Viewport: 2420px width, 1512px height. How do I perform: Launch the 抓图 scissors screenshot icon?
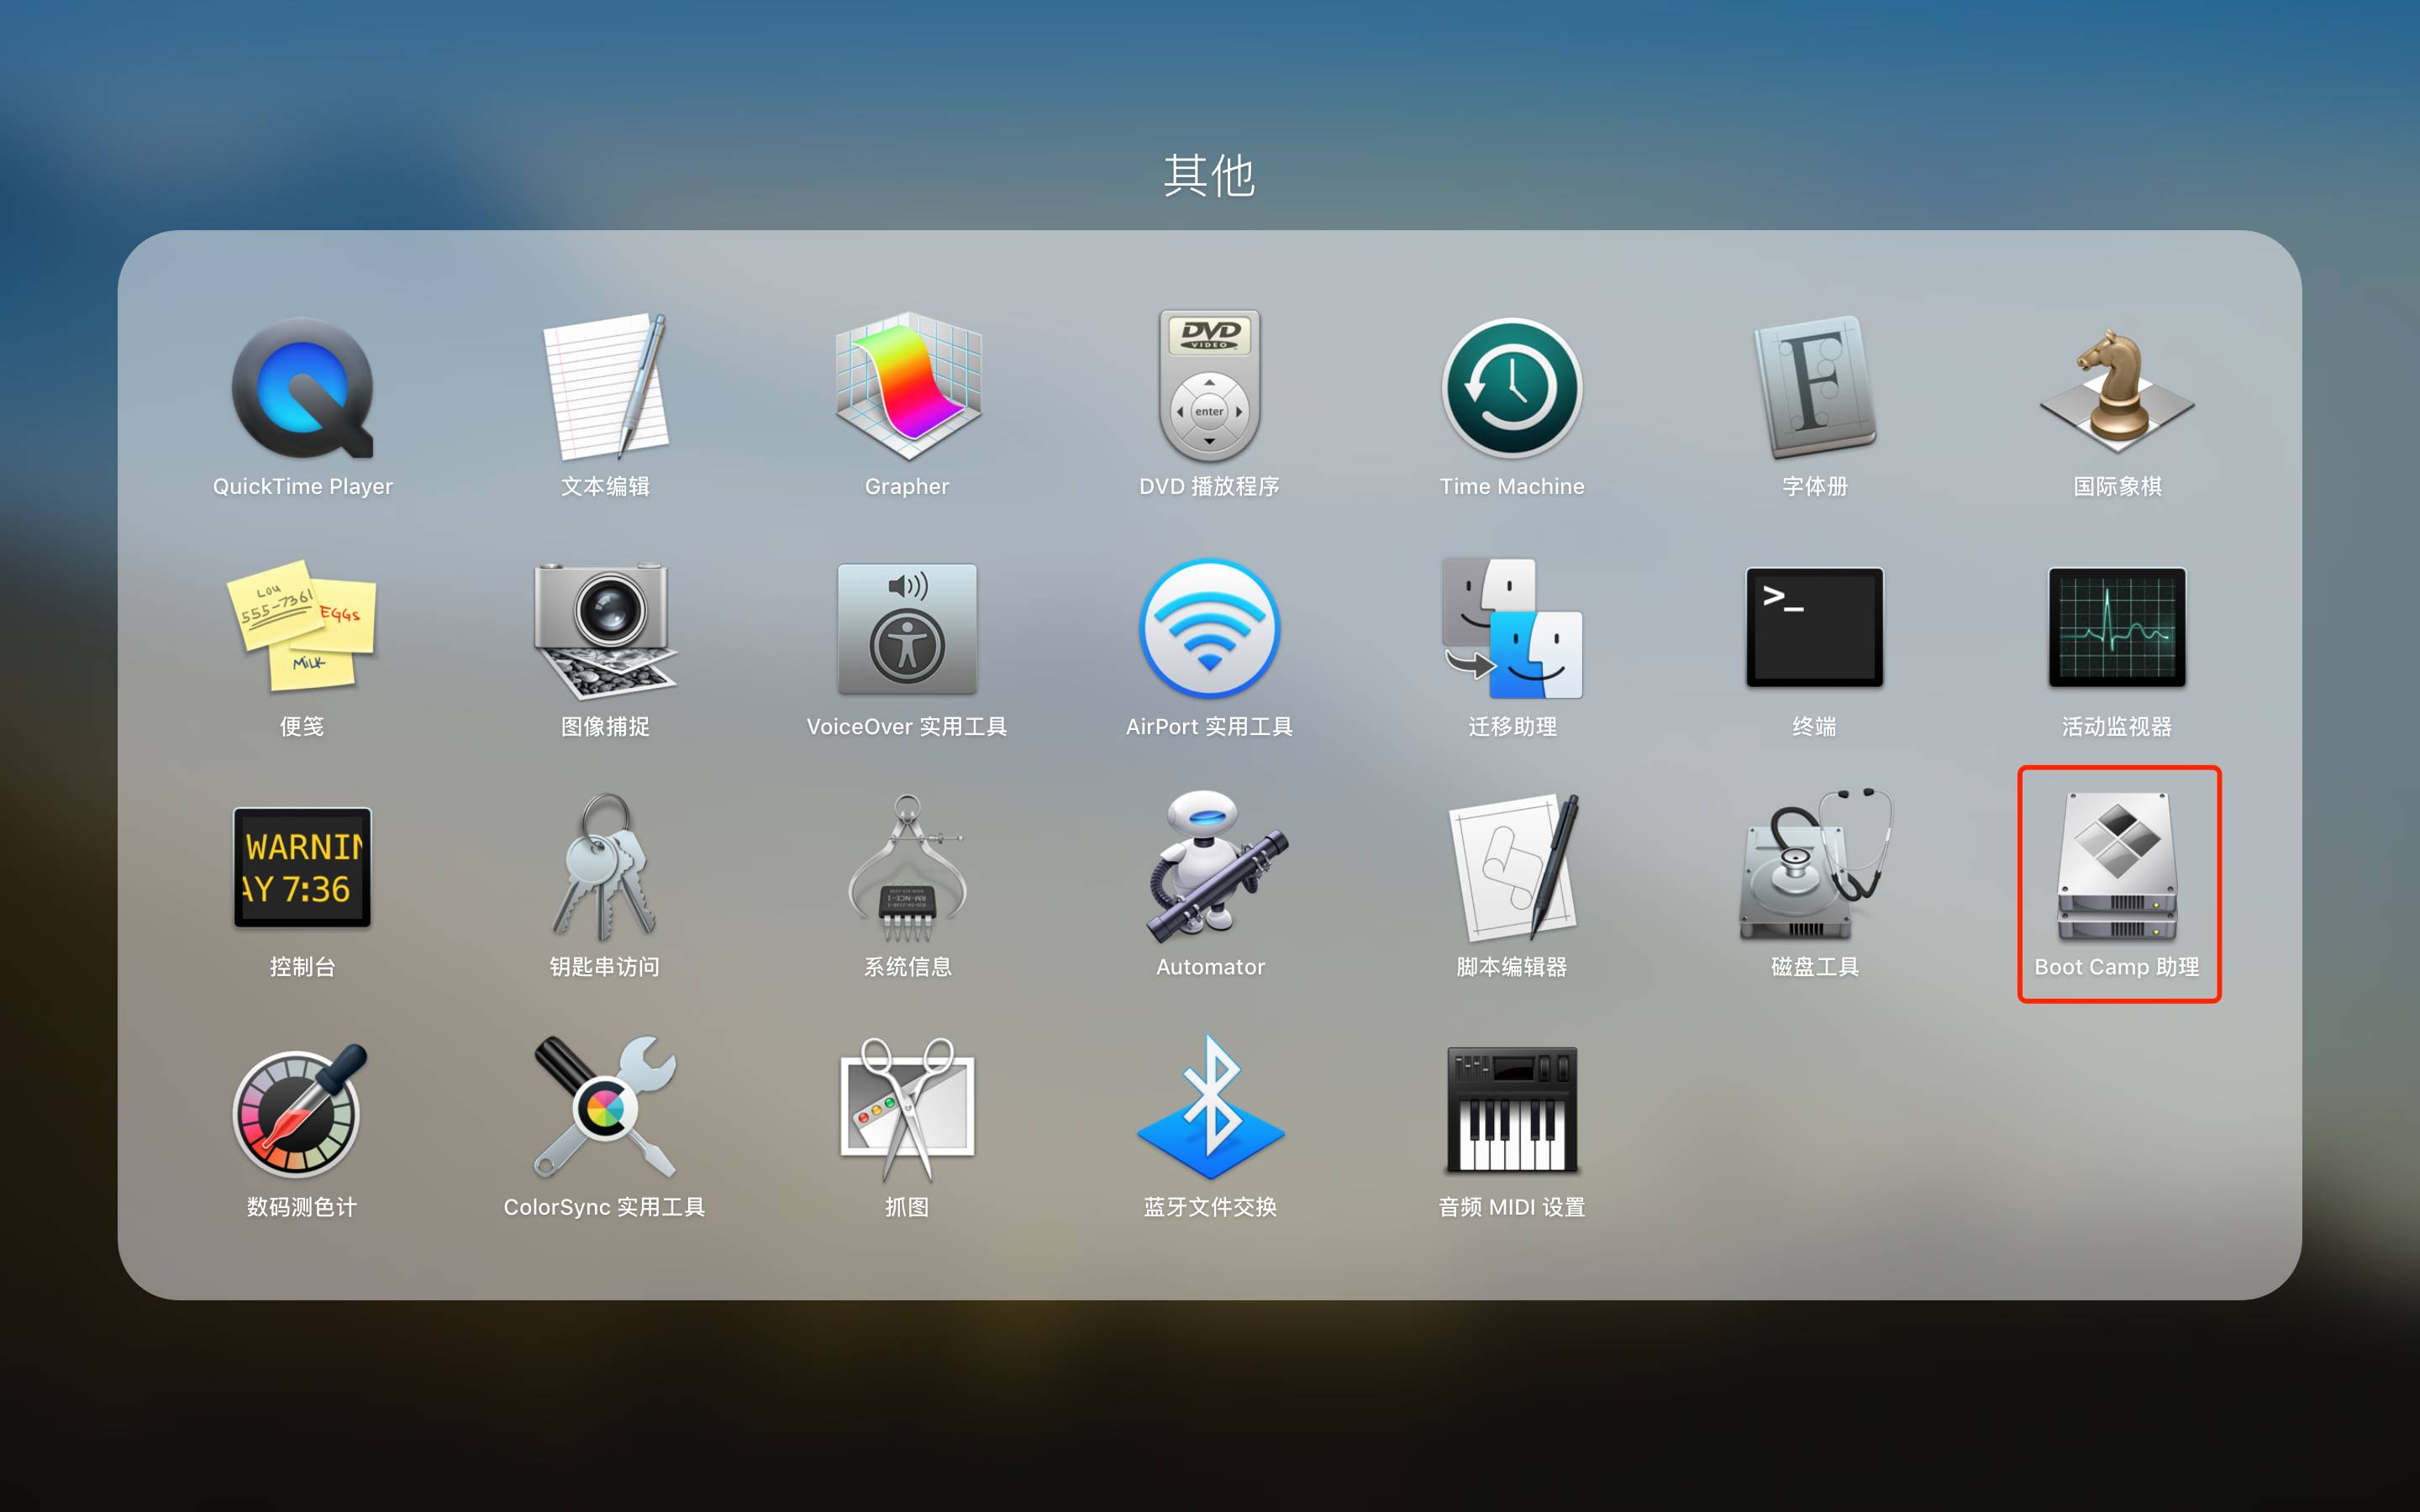point(907,1108)
